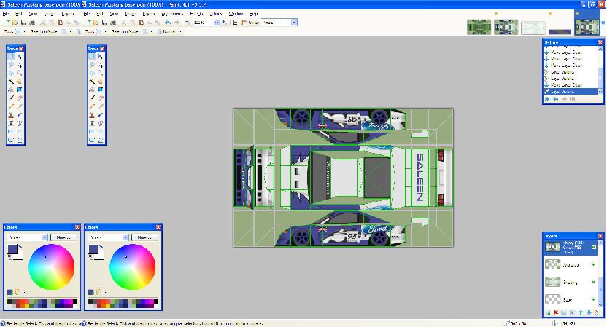Select the Color Picker in right Tools window
The width and height of the screenshot is (607, 327).
point(101,106)
